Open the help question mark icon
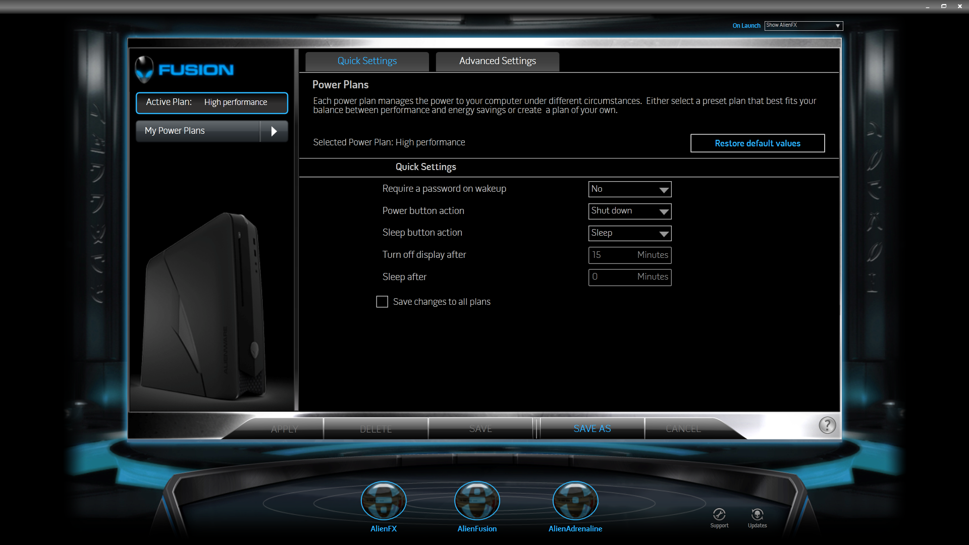Image resolution: width=969 pixels, height=545 pixels. coord(827,425)
